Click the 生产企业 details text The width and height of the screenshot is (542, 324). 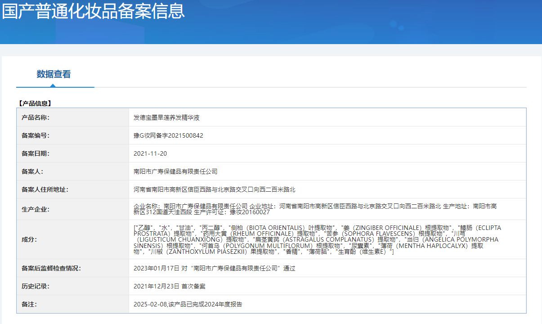tap(315, 209)
